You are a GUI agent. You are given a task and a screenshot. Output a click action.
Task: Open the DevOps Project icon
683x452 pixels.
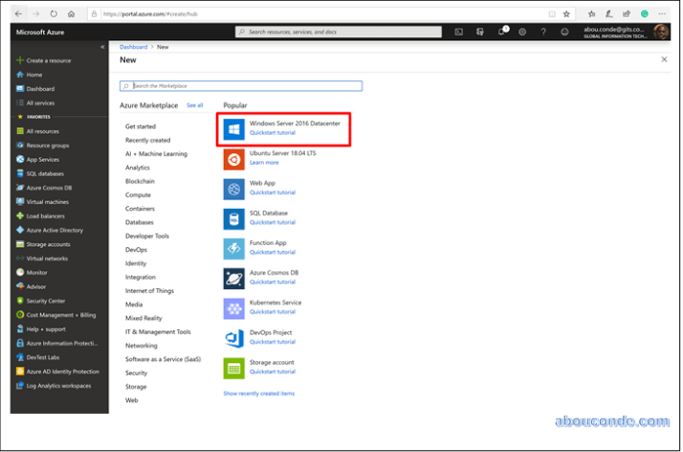click(234, 337)
